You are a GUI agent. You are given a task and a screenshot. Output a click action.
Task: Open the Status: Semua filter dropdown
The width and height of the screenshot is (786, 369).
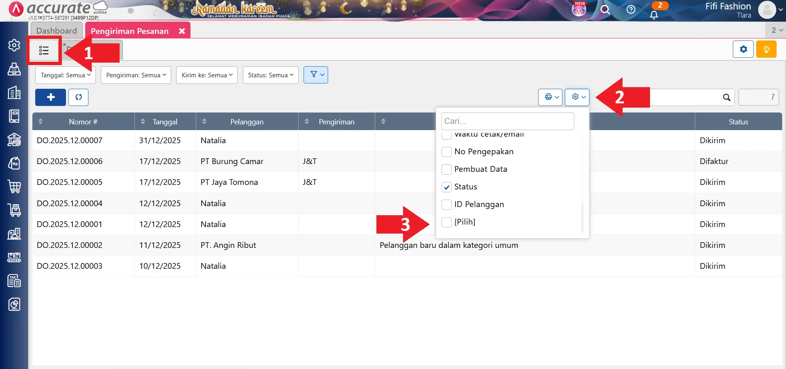tap(270, 75)
